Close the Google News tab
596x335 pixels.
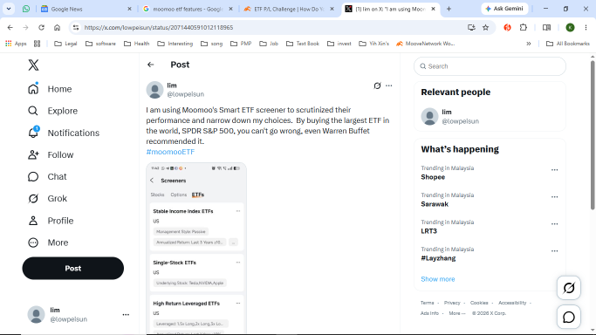click(x=129, y=9)
